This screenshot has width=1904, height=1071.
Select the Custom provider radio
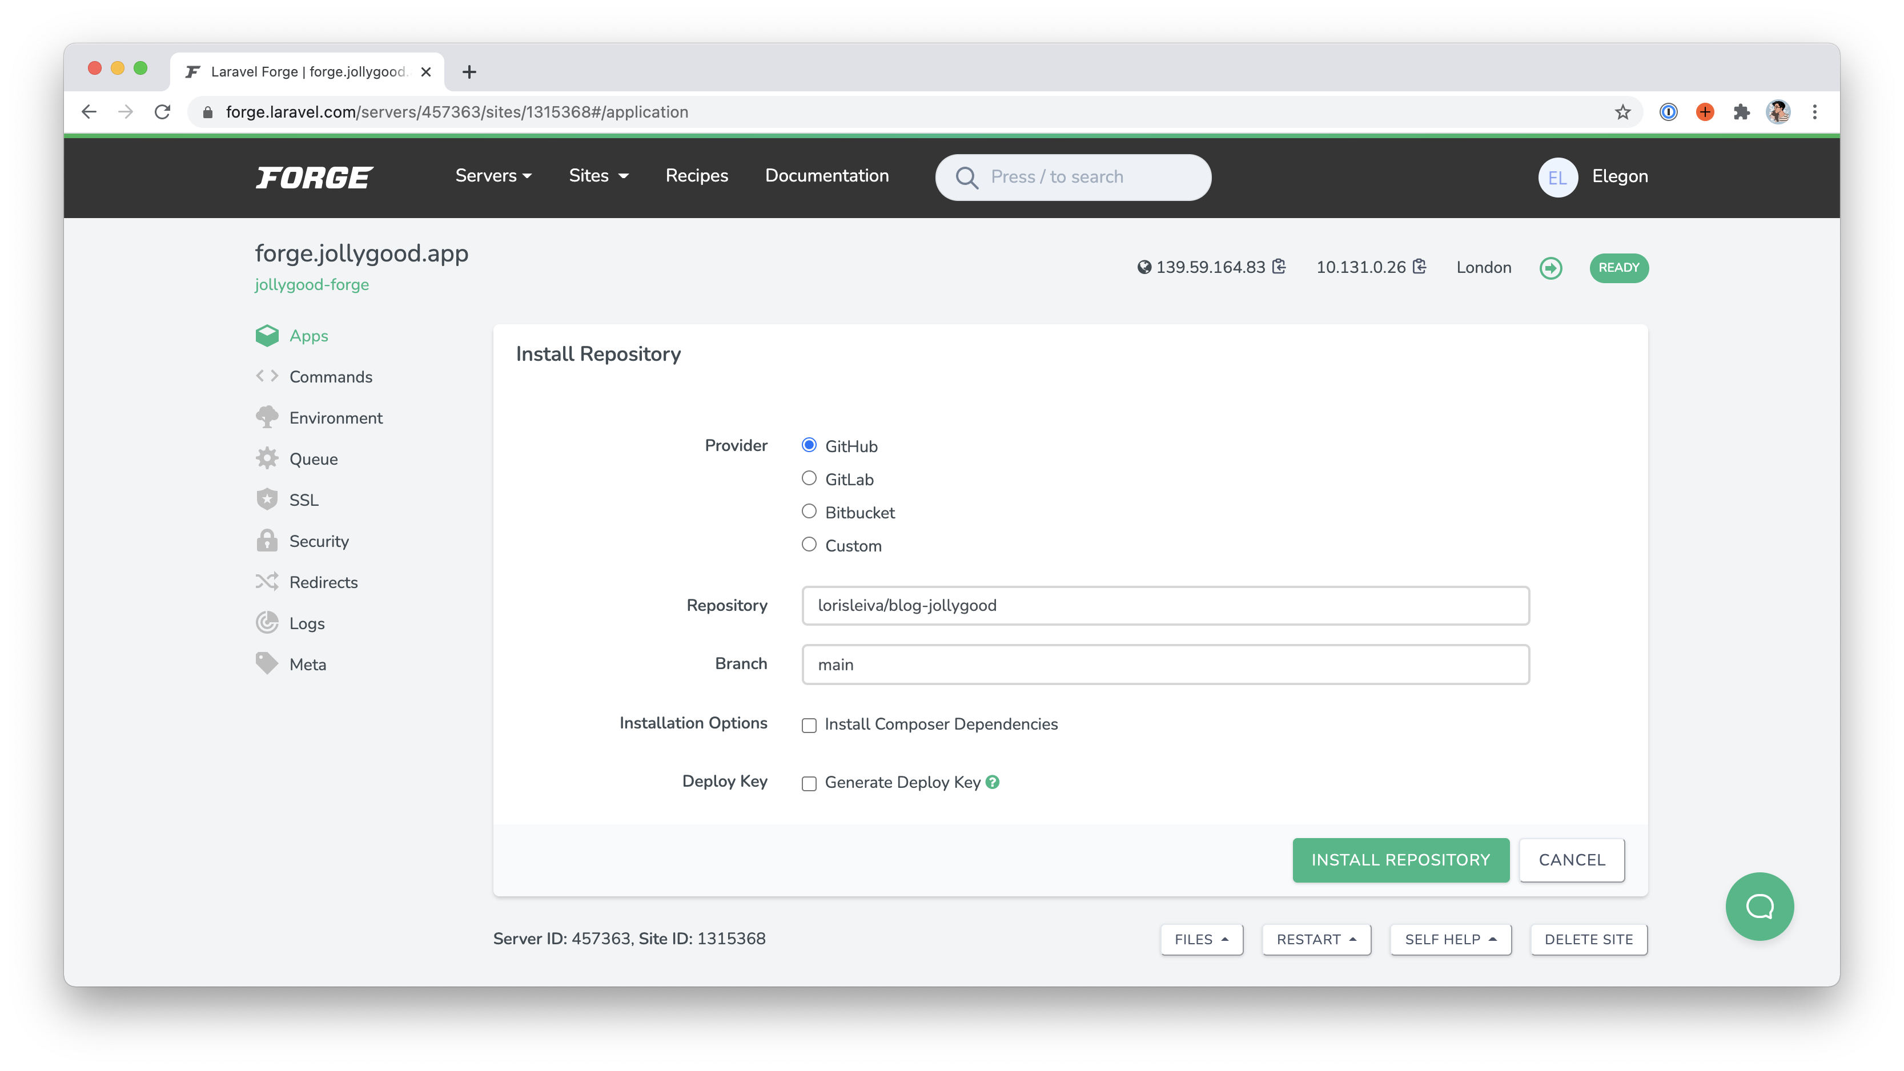click(809, 545)
